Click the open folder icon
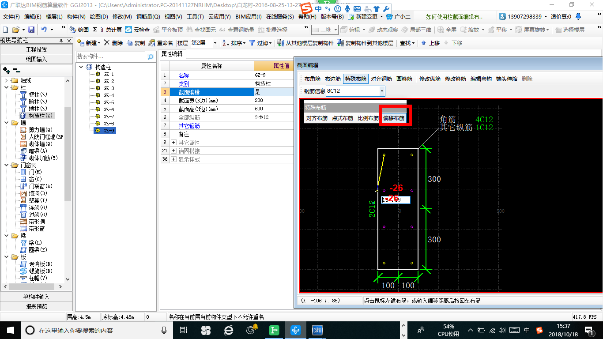 tap(15, 30)
